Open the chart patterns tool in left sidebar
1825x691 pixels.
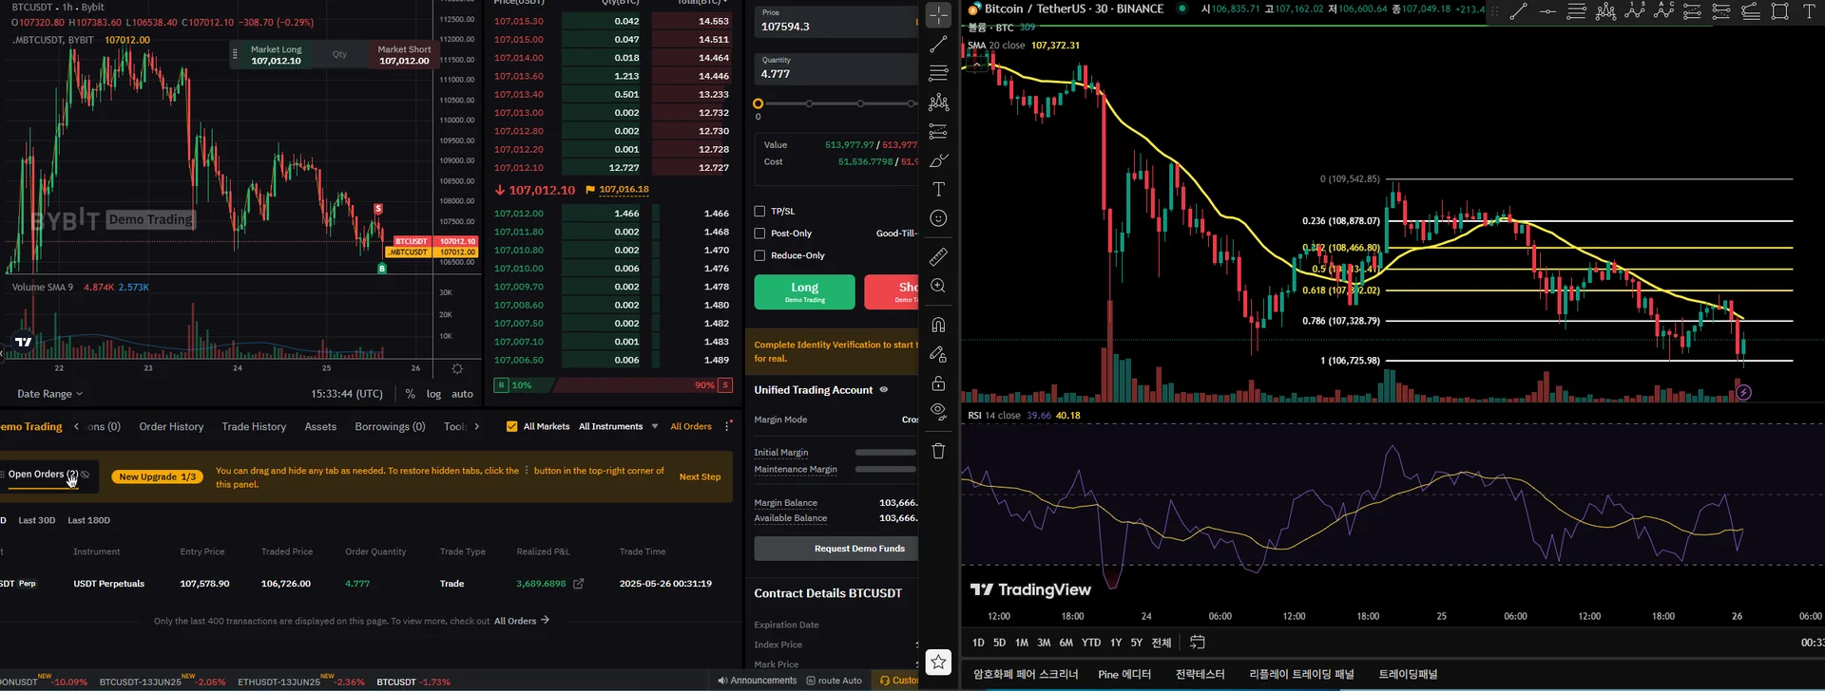coord(938,103)
